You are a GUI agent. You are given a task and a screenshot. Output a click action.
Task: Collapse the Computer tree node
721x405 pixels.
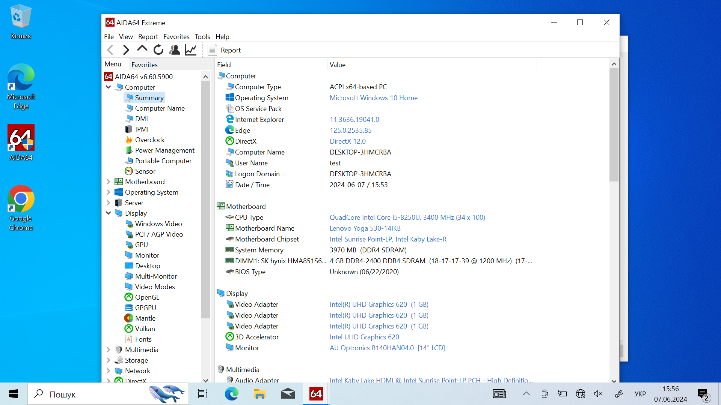pyautogui.click(x=109, y=87)
